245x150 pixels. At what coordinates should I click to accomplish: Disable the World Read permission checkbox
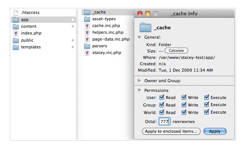(162, 112)
